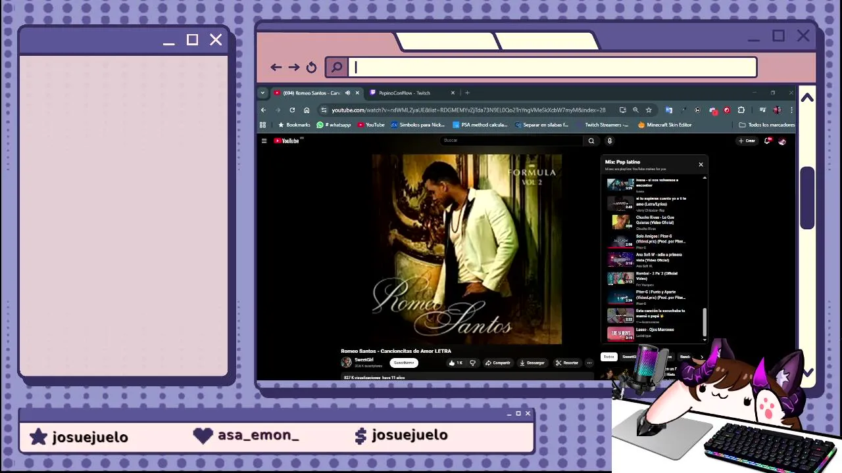
Task: Select the Todos filter chip
Action: click(x=609, y=357)
